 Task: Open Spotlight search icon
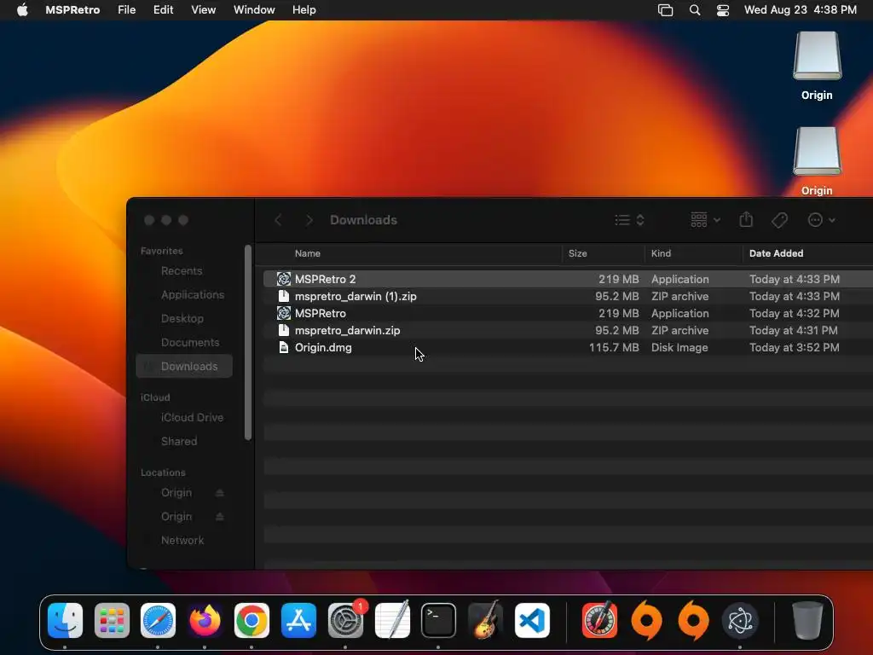(694, 9)
